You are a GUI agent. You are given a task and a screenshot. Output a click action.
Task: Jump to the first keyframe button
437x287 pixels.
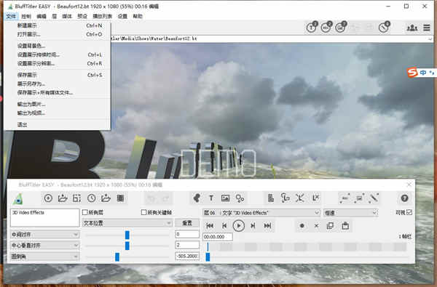pos(210,226)
